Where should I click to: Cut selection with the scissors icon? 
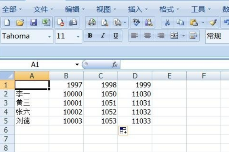(168, 22)
